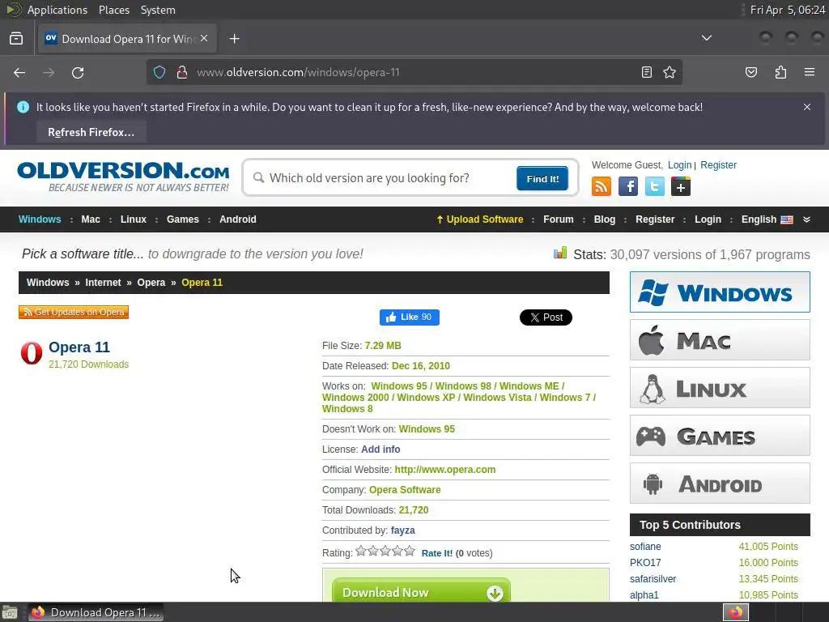This screenshot has height=622, width=829.
Task: Open the http://www.opera.com official website link
Action: (444, 470)
